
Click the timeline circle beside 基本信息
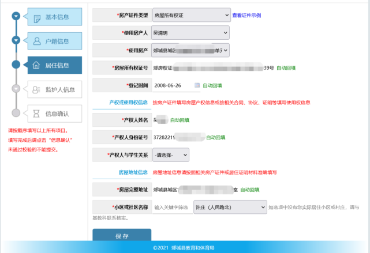pyautogui.click(x=16, y=16)
